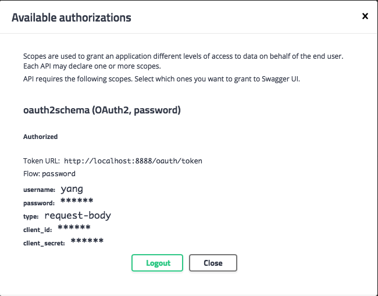The image size is (378, 296).
Task: Click the type field label
Action: click(31, 217)
